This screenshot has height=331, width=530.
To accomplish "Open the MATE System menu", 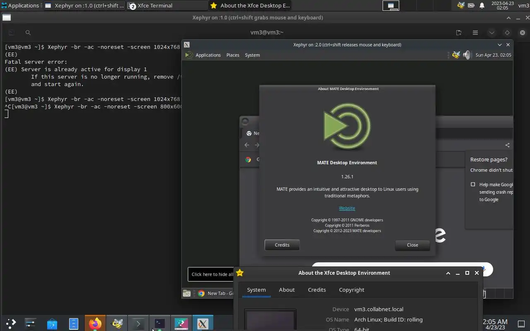I will pyautogui.click(x=252, y=55).
